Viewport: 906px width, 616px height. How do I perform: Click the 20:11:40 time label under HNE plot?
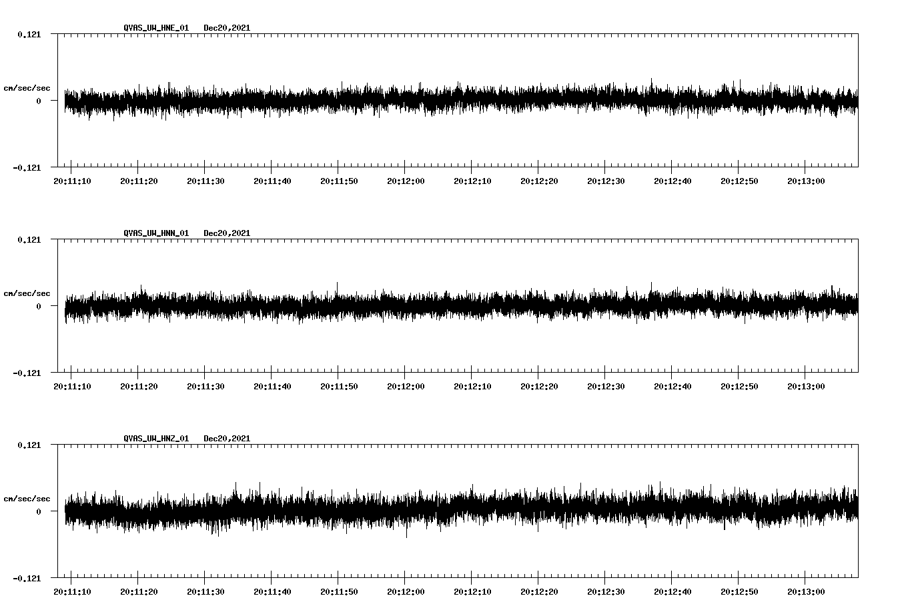(x=272, y=181)
